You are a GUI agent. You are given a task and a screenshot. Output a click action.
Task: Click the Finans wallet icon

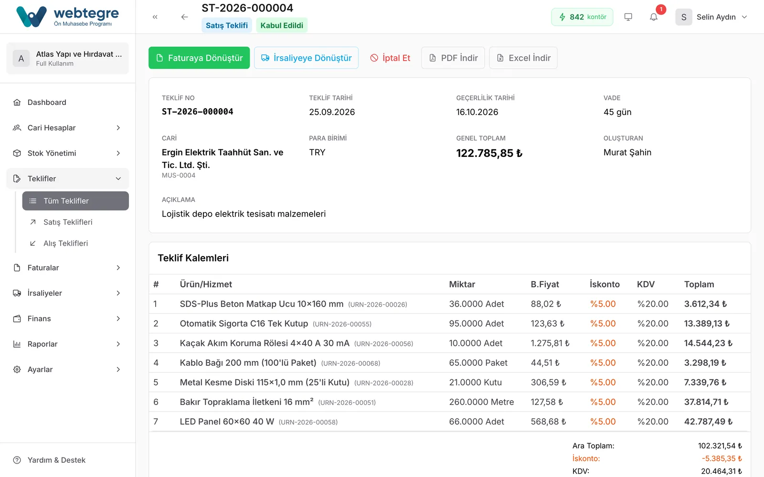tap(17, 319)
